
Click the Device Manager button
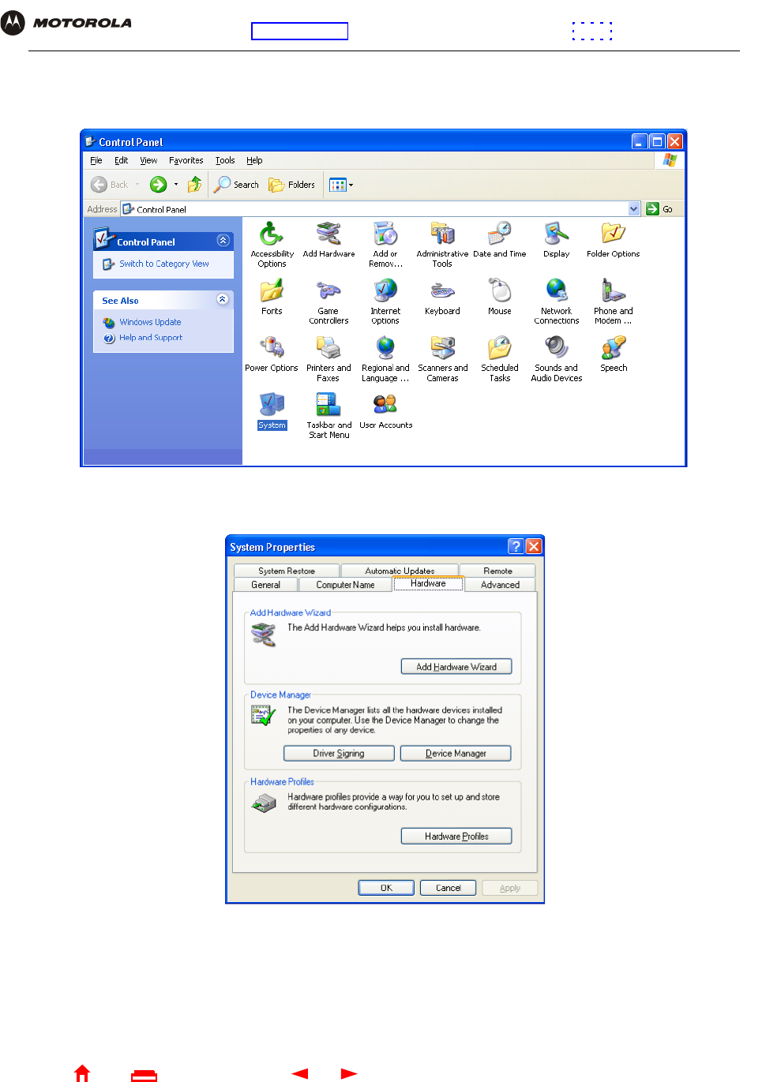tap(456, 754)
